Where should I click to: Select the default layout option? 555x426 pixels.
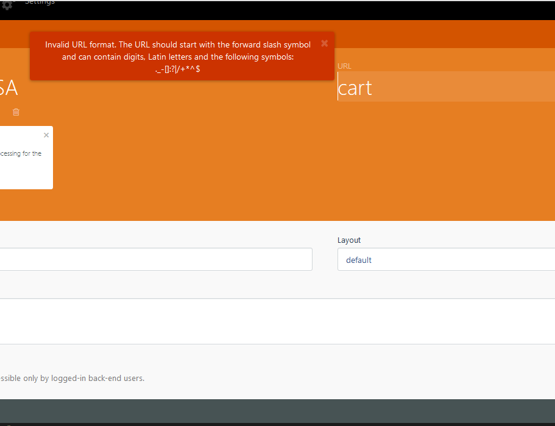pos(359,260)
